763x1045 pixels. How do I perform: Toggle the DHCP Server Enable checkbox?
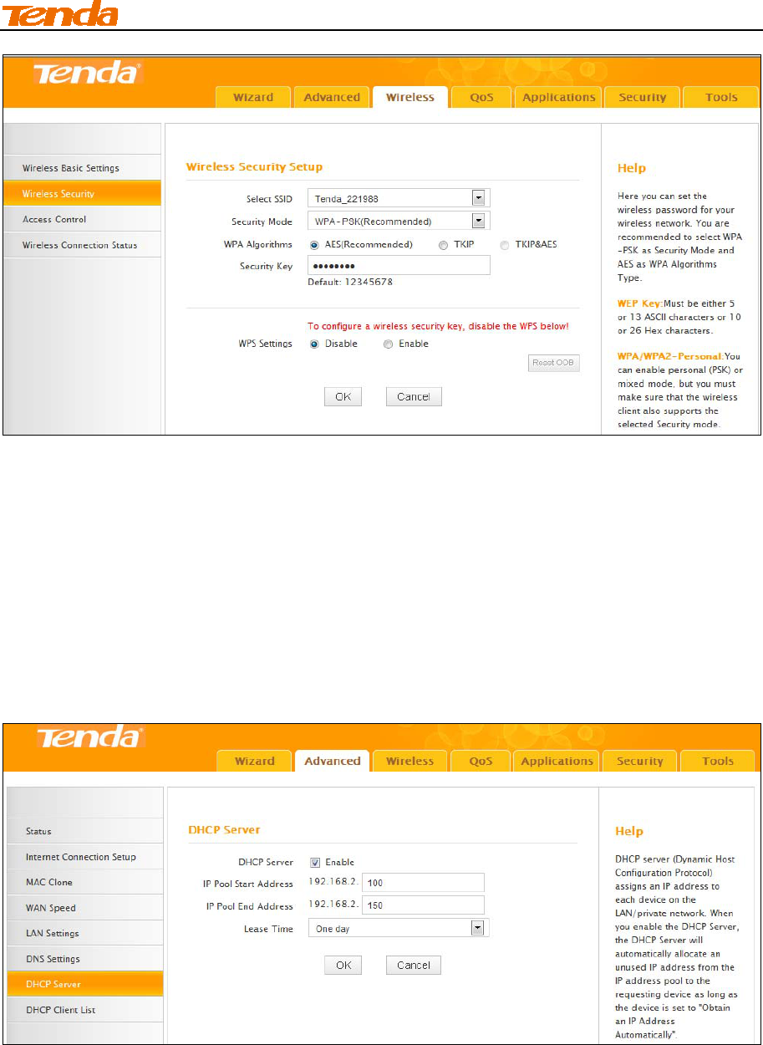315,862
